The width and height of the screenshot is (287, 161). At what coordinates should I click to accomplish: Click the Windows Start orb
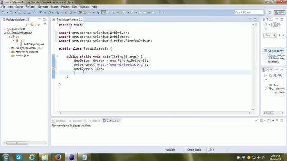(x=5, y=157)
